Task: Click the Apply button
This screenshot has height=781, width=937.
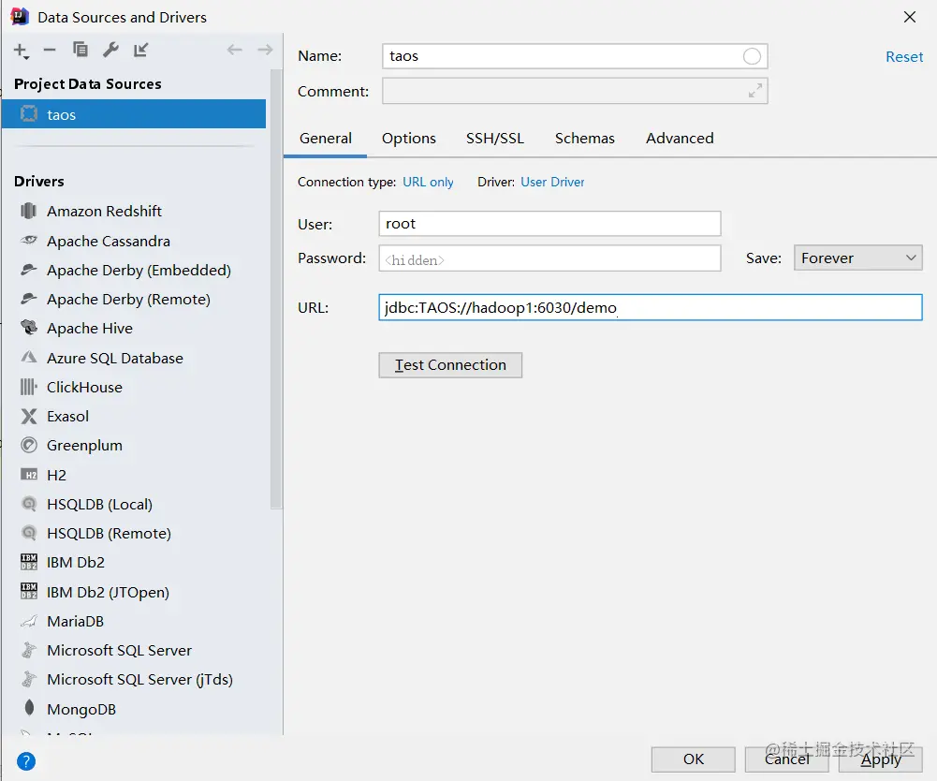Action: [880, 759]
